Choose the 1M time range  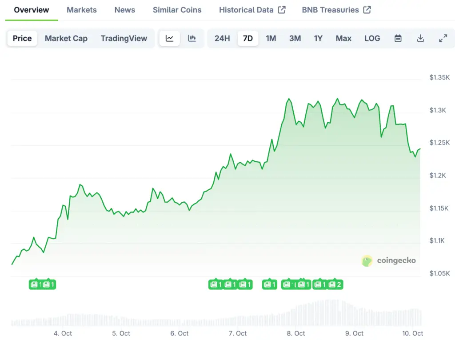pyautogui.click(x=271, y=38)
